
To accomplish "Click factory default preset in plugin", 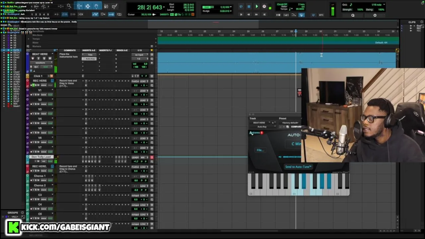I will [x=290, y=123].
